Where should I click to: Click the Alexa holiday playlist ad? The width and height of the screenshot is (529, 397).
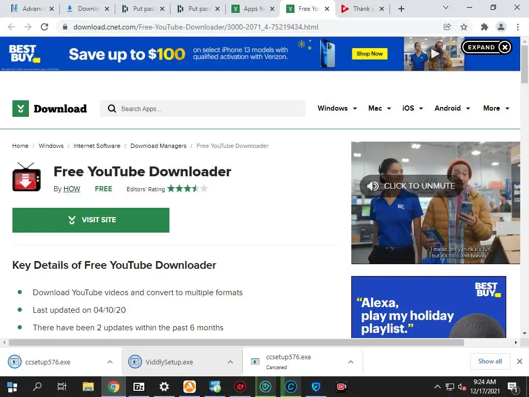click(428, 307)
